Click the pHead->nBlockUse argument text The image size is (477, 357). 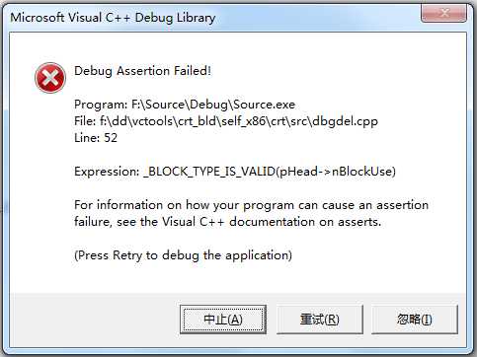pyautogui.click(x=336, y=172)
